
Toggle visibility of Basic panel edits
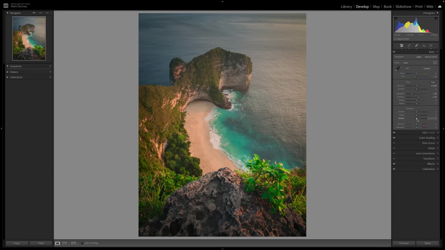pos(394,52)
